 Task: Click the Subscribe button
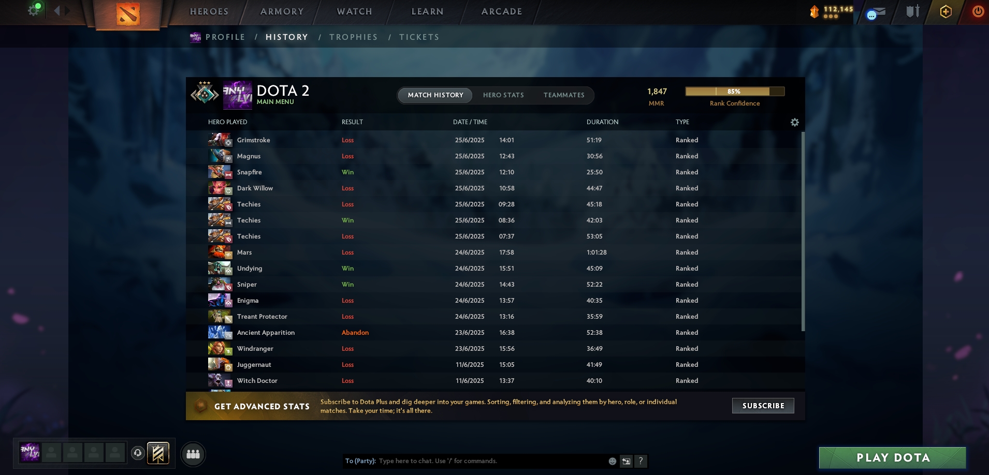[x=763, y=406]
